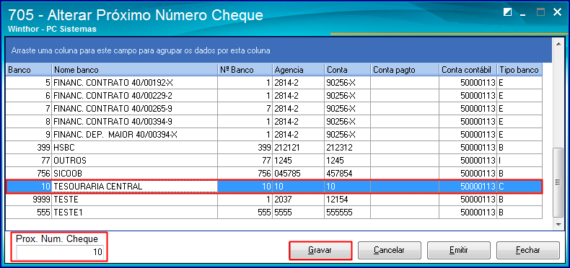Select row FINANC. CONTRATO 40/00265-9
Image resolution: width=570 pixels, height=268 pixels.
coord(274,109)
